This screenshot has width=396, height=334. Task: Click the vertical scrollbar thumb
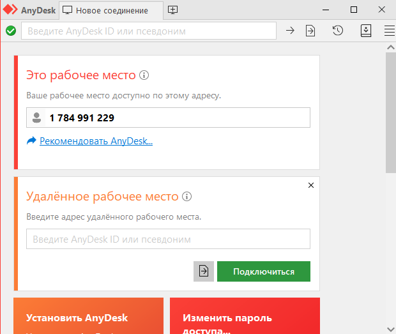pos(391,112)
